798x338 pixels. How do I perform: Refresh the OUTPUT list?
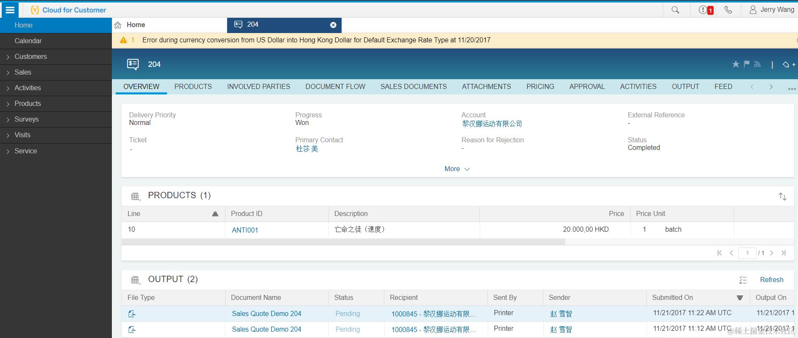point(772,280)
